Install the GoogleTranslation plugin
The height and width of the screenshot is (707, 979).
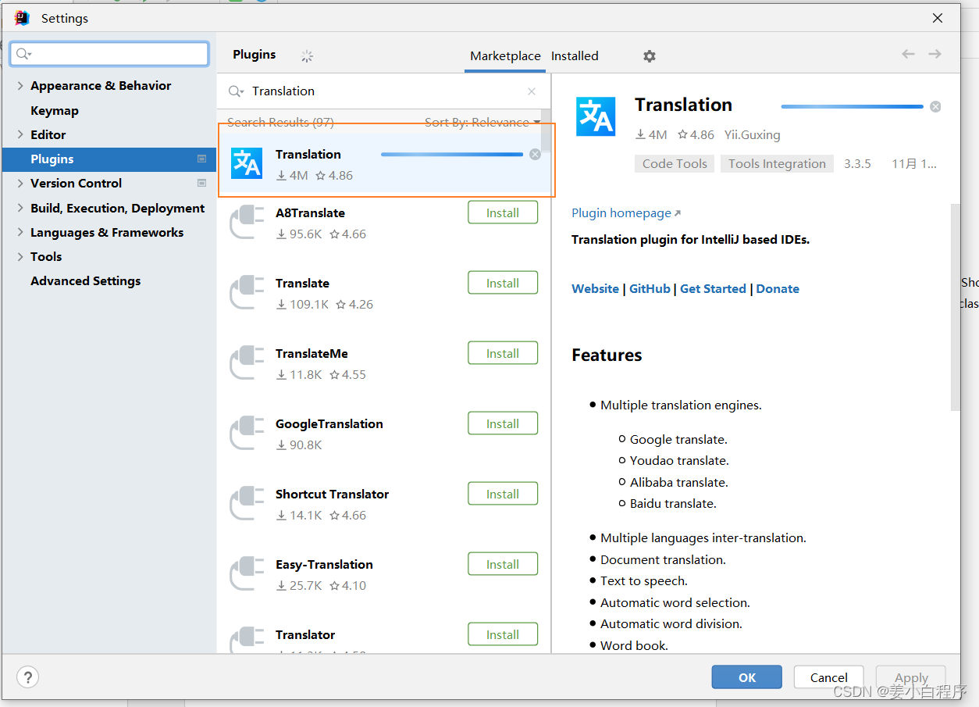coord(503,423)
